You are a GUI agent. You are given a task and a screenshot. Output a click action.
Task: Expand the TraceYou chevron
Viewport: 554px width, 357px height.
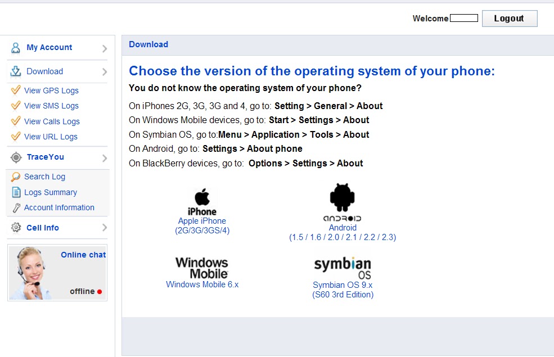coord(105,158)
